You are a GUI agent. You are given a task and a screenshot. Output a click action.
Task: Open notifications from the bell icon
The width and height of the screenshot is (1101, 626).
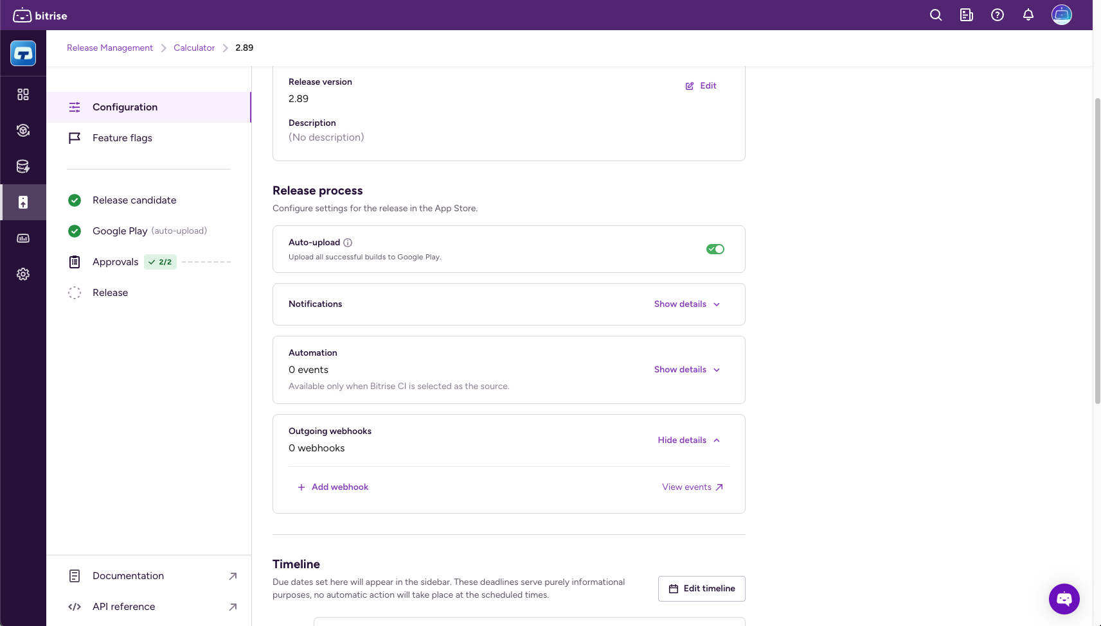click(x=1027, y=15)
